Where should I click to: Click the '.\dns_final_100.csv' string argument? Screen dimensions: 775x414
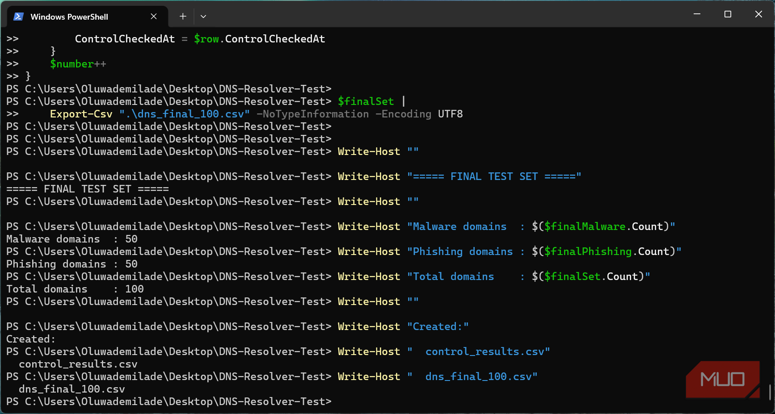[185, 114]
